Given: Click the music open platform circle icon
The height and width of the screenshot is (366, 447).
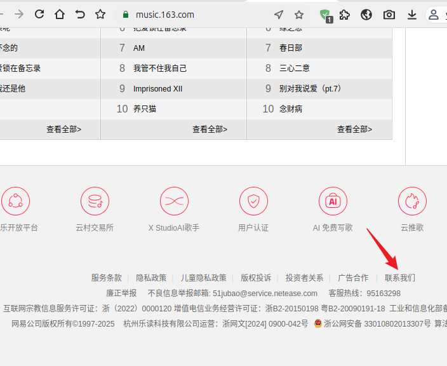Looking at the screenshot, I should point(15,201).
